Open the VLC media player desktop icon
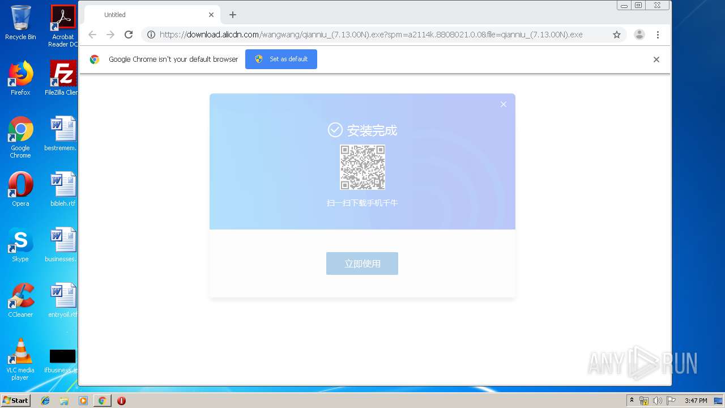 tap(20, 359)
